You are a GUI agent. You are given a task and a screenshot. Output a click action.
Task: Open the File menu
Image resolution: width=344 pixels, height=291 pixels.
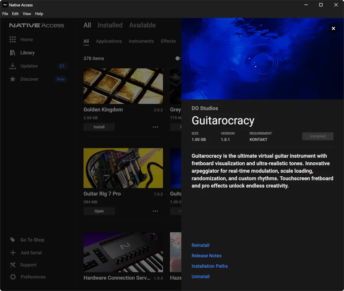(x=5, y=13)
